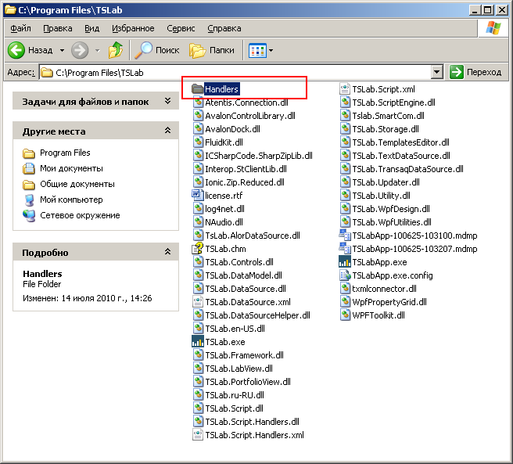Open Мои документы link in sidebar

(x=70, y=168)
